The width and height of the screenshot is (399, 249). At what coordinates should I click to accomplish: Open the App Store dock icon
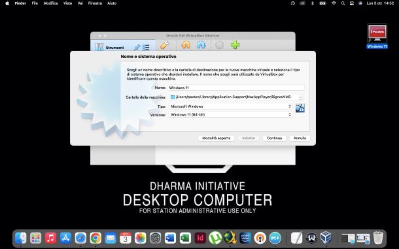(x=65, y=238)
